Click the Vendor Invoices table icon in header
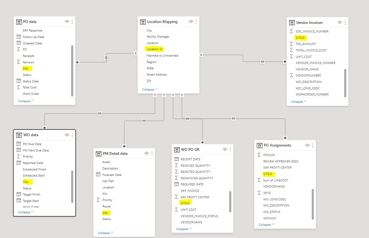Viewport: 369px width, 238px height. click(x=292, y=23)
